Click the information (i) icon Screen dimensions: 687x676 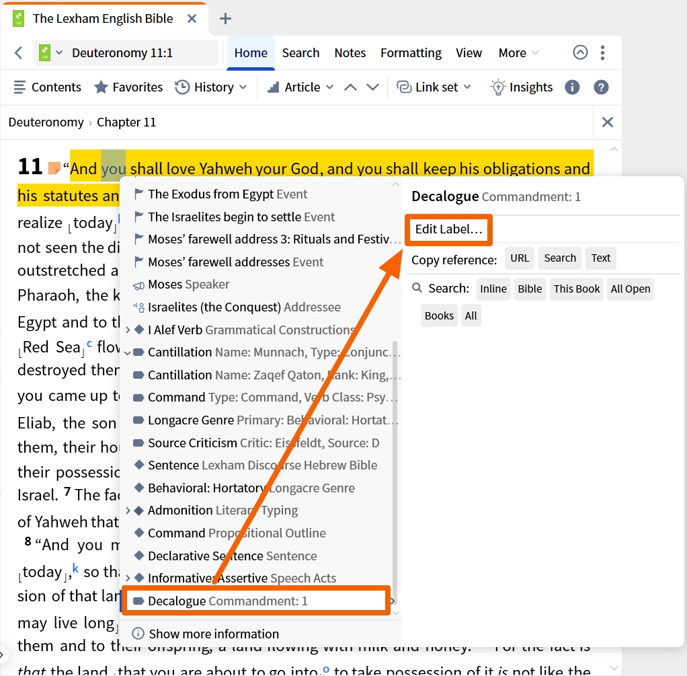[572, 87]
